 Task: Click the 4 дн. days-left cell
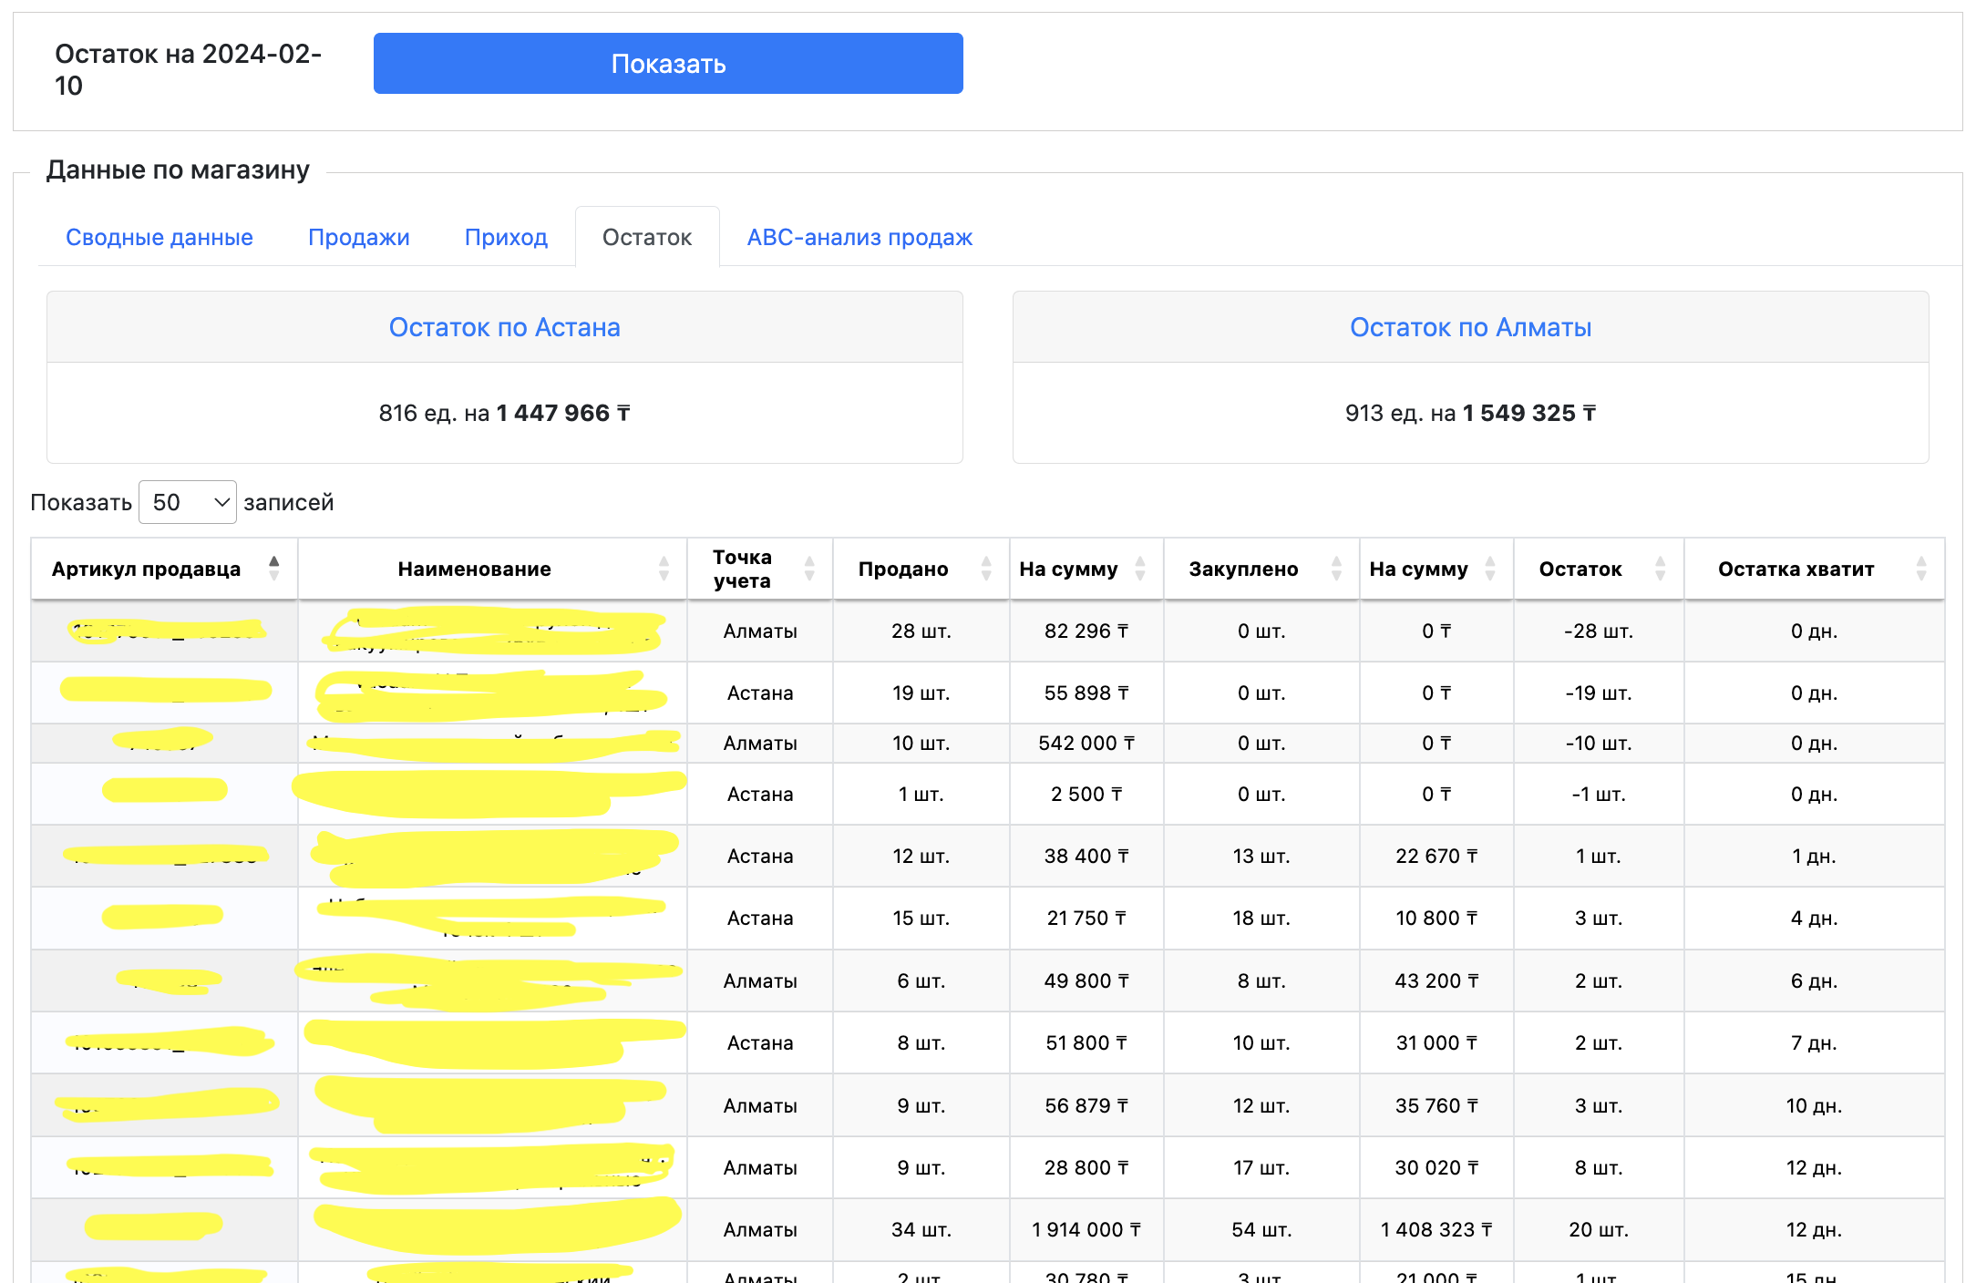tap(1814, 918)
